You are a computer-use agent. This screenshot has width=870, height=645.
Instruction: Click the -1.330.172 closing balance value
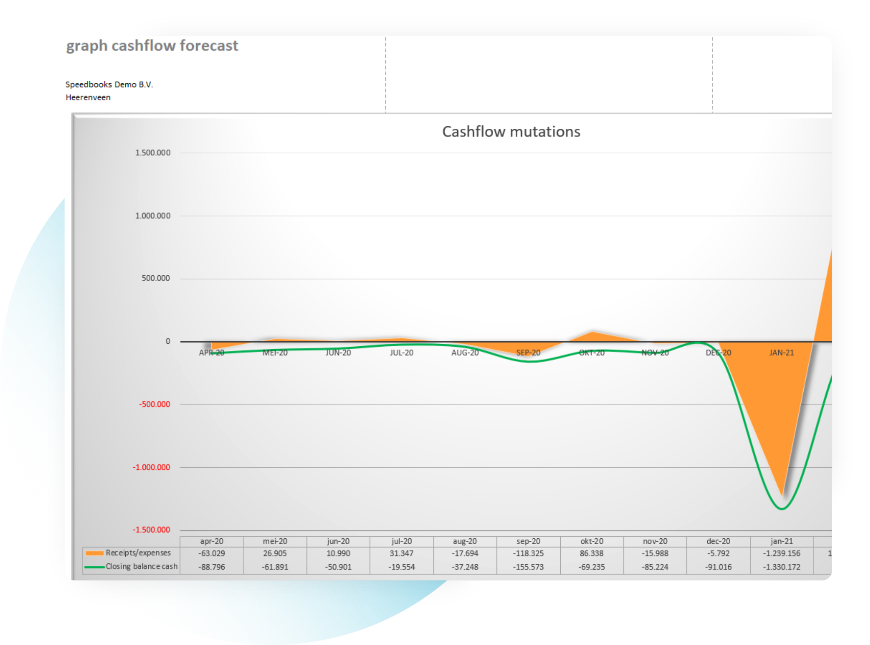781,567
